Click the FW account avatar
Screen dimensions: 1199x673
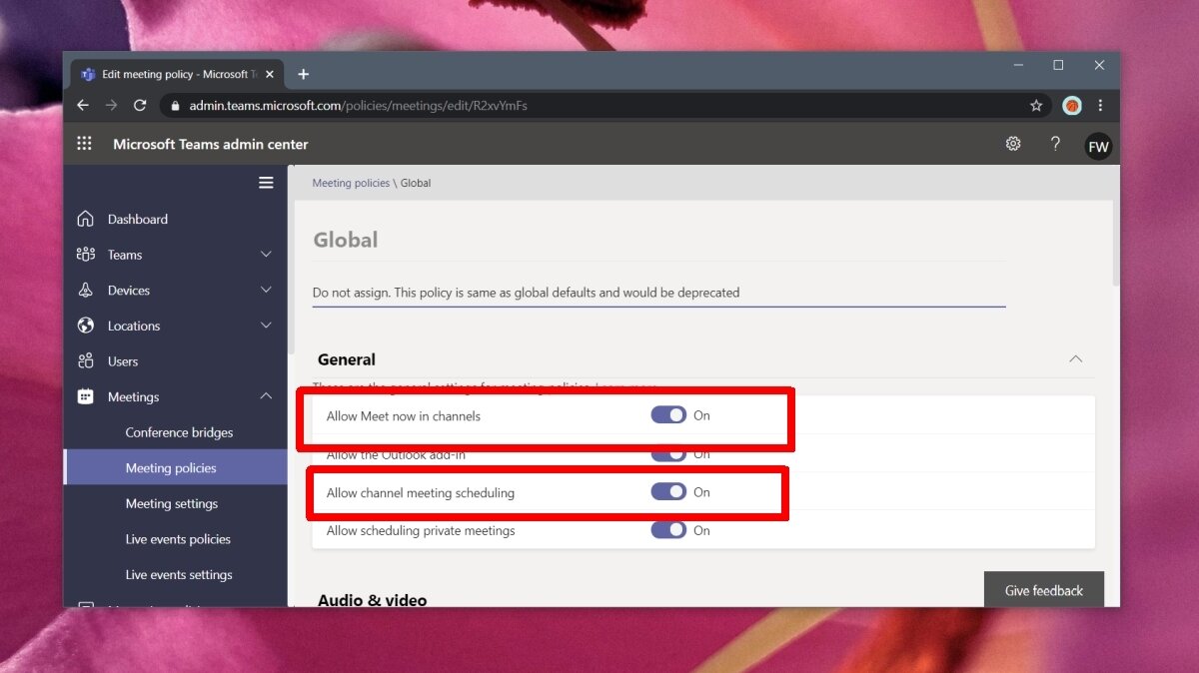(1098, 145)
